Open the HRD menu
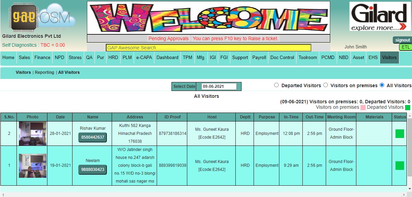 click(x=113, y=58)
